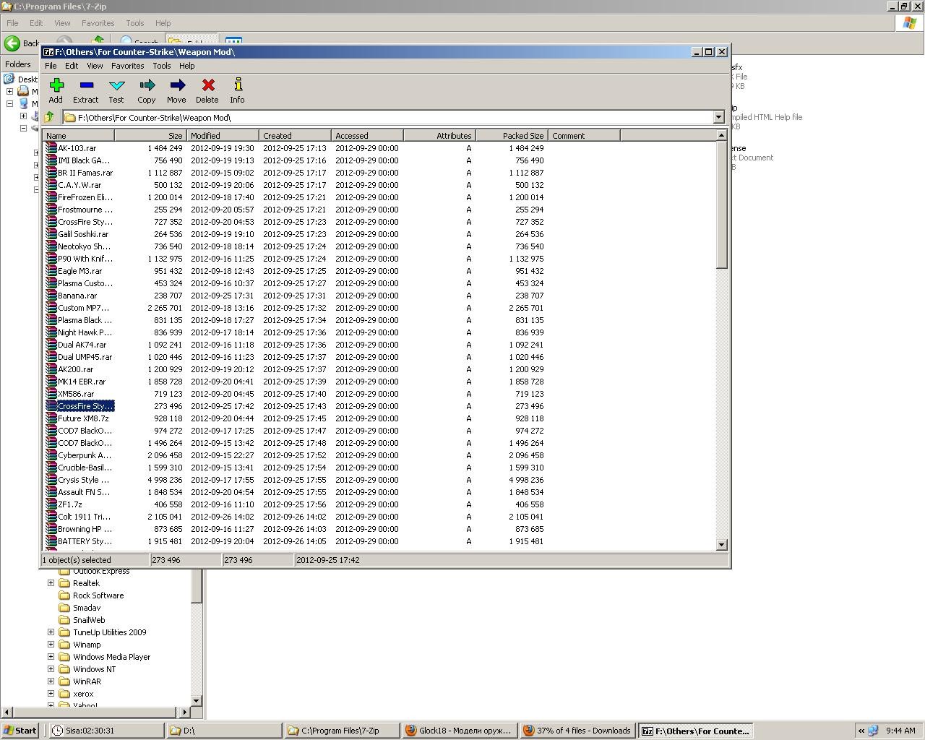Screen dimensions: 925x740
Task: Click the address path field in 7-Zip
Action: 387,117
